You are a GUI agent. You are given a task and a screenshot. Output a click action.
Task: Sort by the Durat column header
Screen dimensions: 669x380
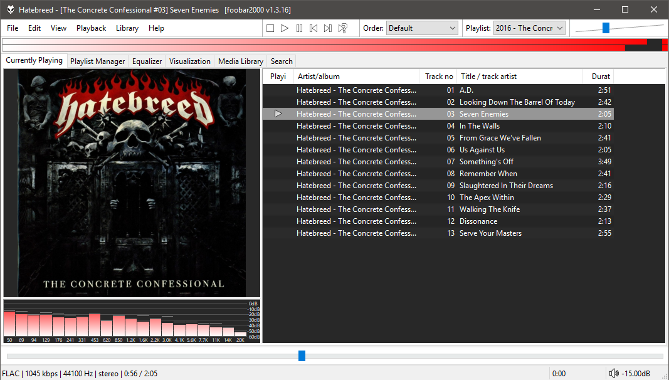598,77
